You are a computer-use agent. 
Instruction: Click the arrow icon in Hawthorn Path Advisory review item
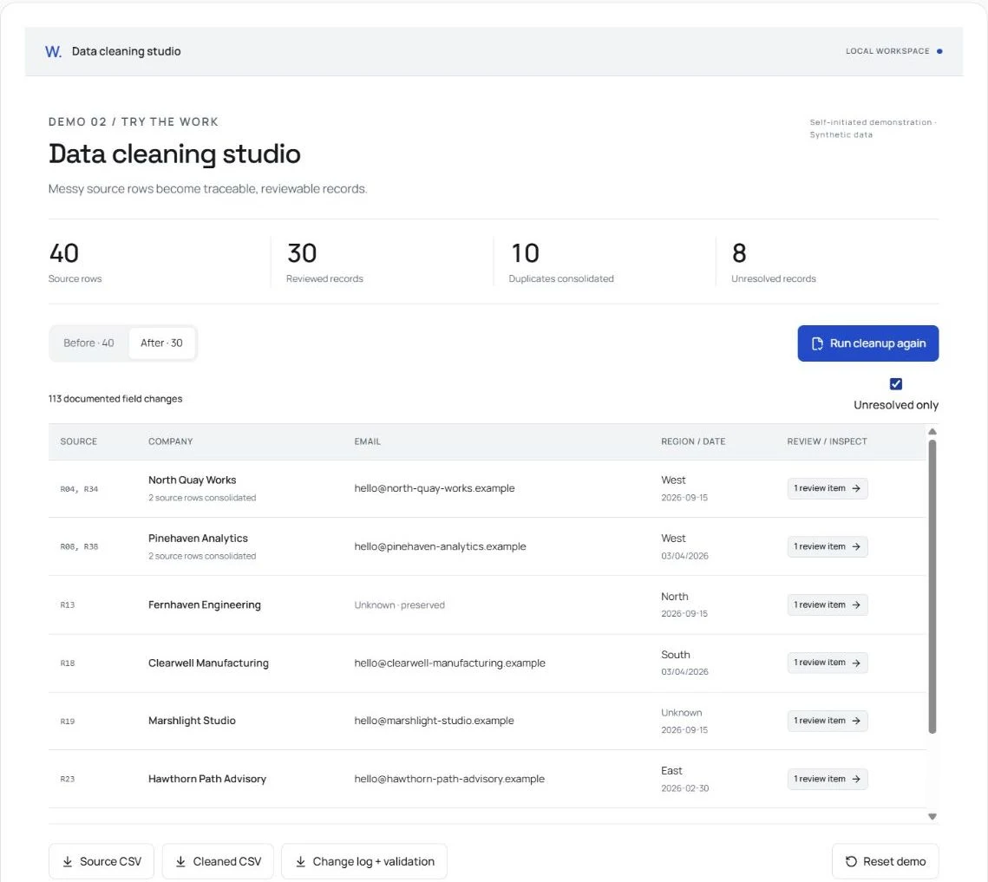coord(855,779)
